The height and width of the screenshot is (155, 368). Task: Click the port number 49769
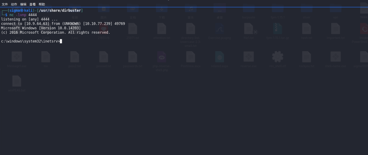[x=120, y=24]
